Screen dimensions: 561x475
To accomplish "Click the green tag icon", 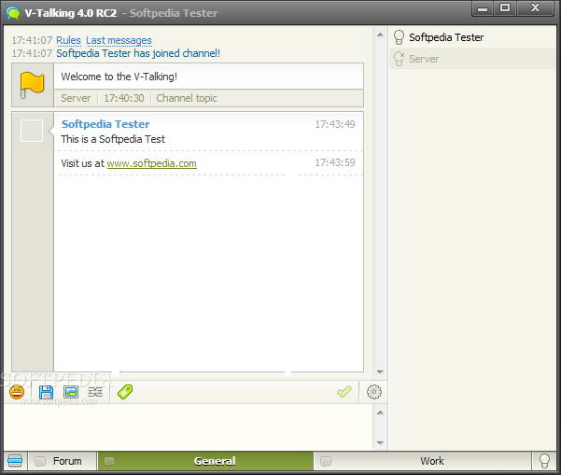I will tap(125, 392).
